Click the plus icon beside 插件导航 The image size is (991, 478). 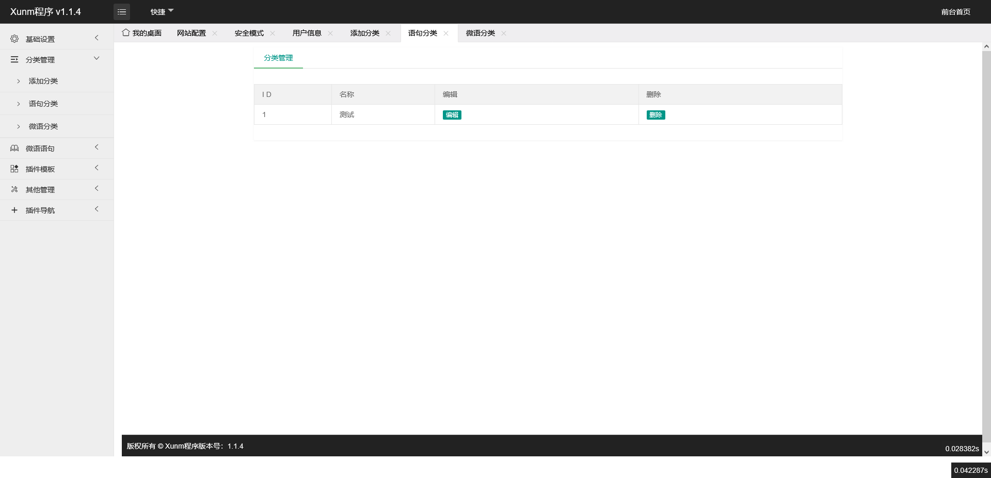14,210
